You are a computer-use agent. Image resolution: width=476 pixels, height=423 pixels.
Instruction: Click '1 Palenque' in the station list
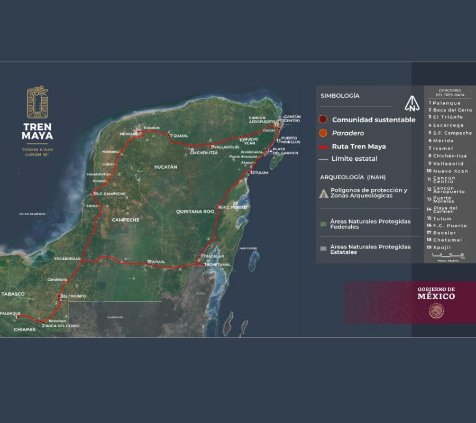pos(444,103)
